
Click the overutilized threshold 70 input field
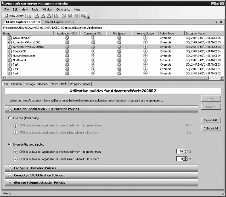click(x=180, y=151)
